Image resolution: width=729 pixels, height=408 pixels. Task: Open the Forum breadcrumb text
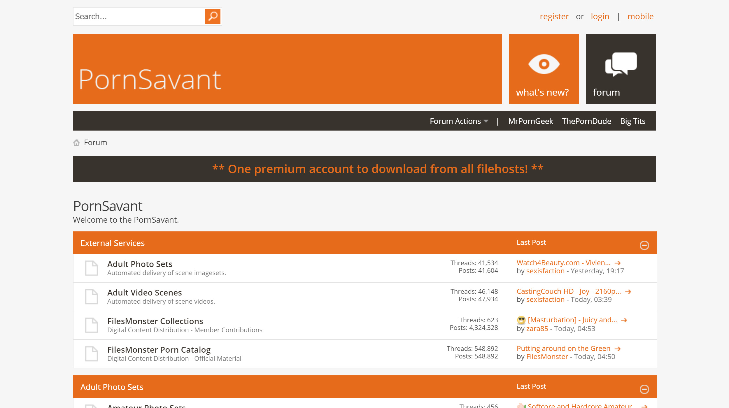[96, 143]
